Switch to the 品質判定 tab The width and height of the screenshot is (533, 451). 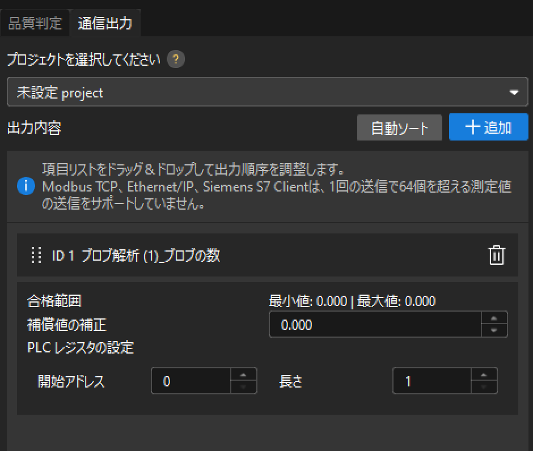(x=35, y=23)
